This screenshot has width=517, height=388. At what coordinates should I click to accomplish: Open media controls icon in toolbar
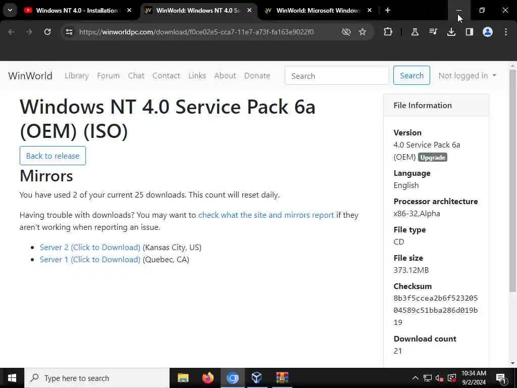(433, 32)
